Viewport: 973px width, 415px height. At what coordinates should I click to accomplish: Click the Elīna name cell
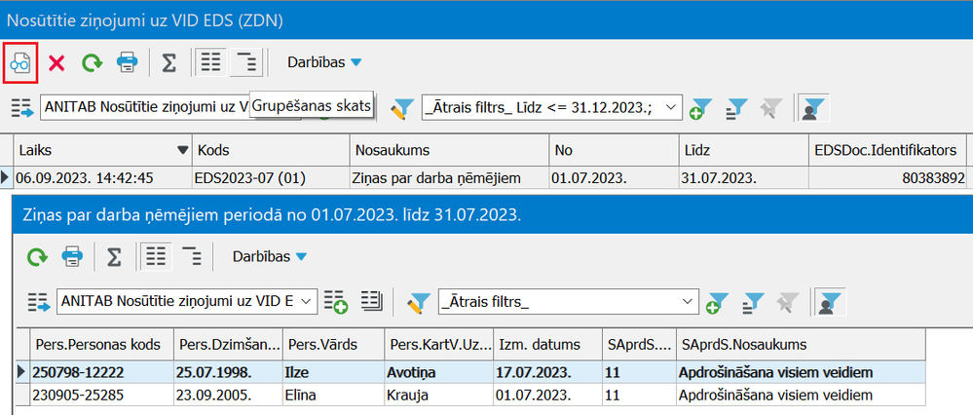pyautogui.click(x=333, y=395)
